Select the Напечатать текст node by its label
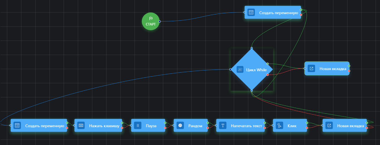 pyautogui.click(x=246, y=126)
